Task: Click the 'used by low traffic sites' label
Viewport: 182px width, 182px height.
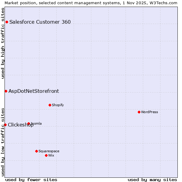Action: (3, 142)
